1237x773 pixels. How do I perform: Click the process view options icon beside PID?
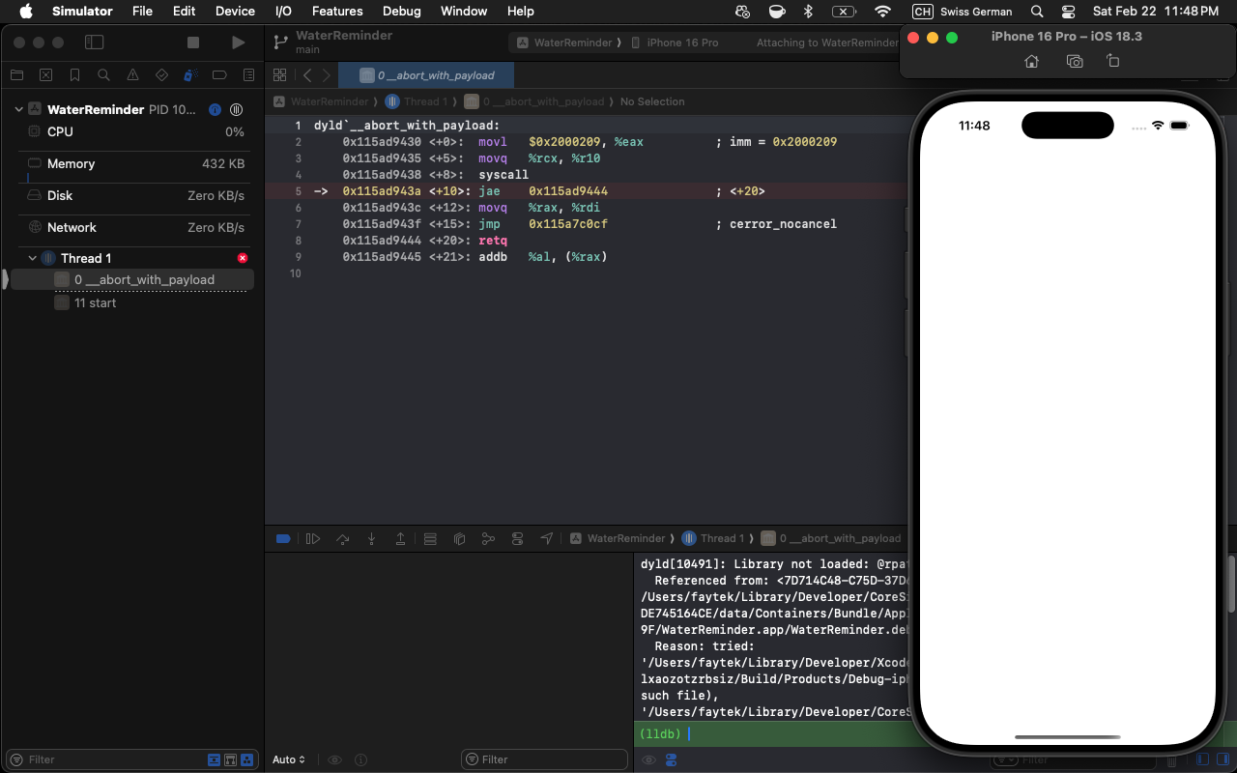point(236,109)
